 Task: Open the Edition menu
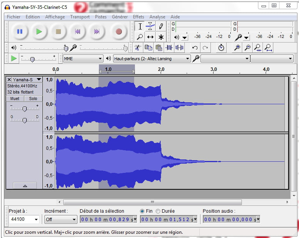click(x=33, y=17)
